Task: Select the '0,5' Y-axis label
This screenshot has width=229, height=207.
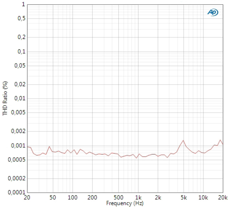Action: point(21,18)
